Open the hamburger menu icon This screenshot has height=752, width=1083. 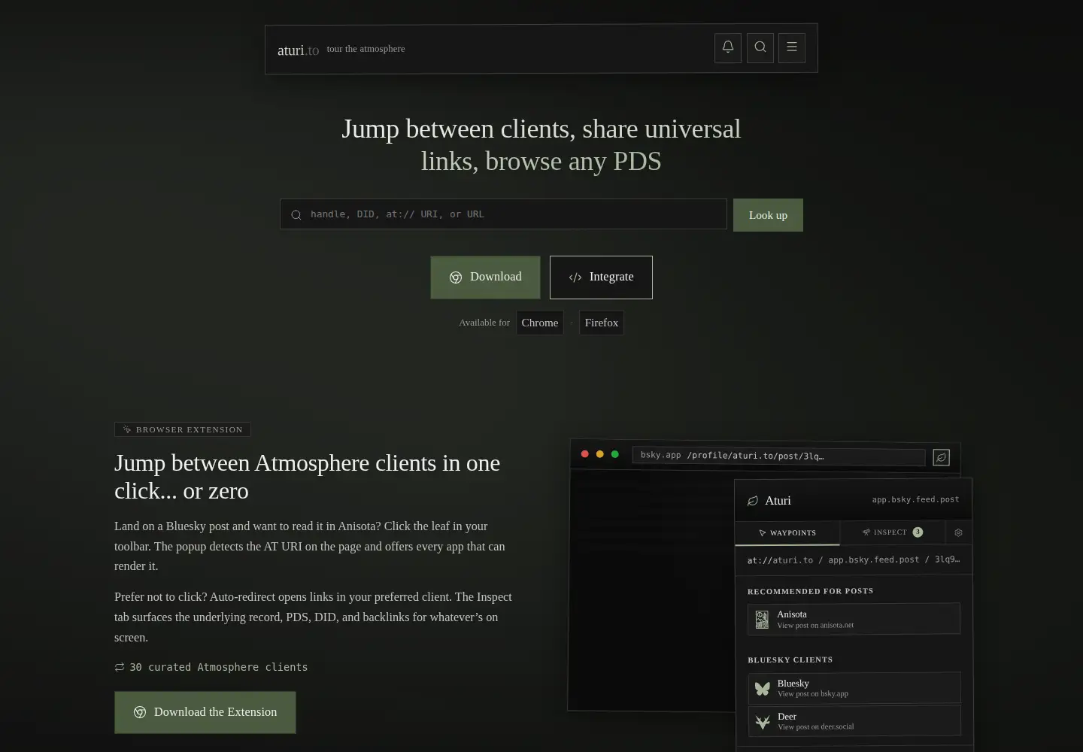(792, 47)
